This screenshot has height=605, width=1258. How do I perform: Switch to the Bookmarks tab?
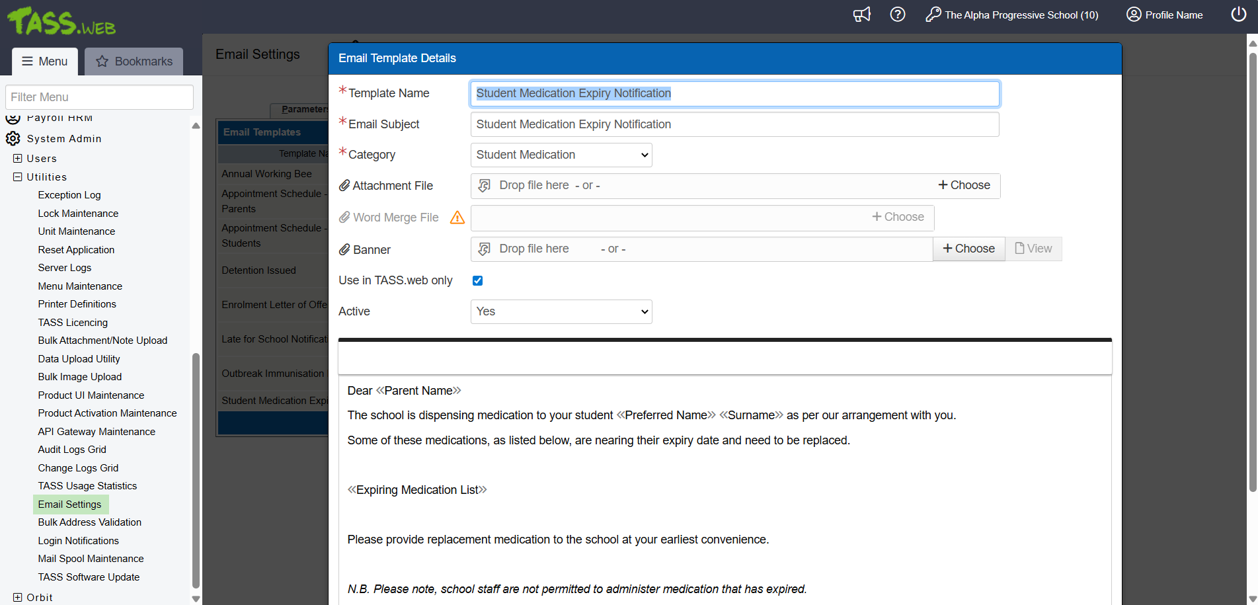coord(134,61)
